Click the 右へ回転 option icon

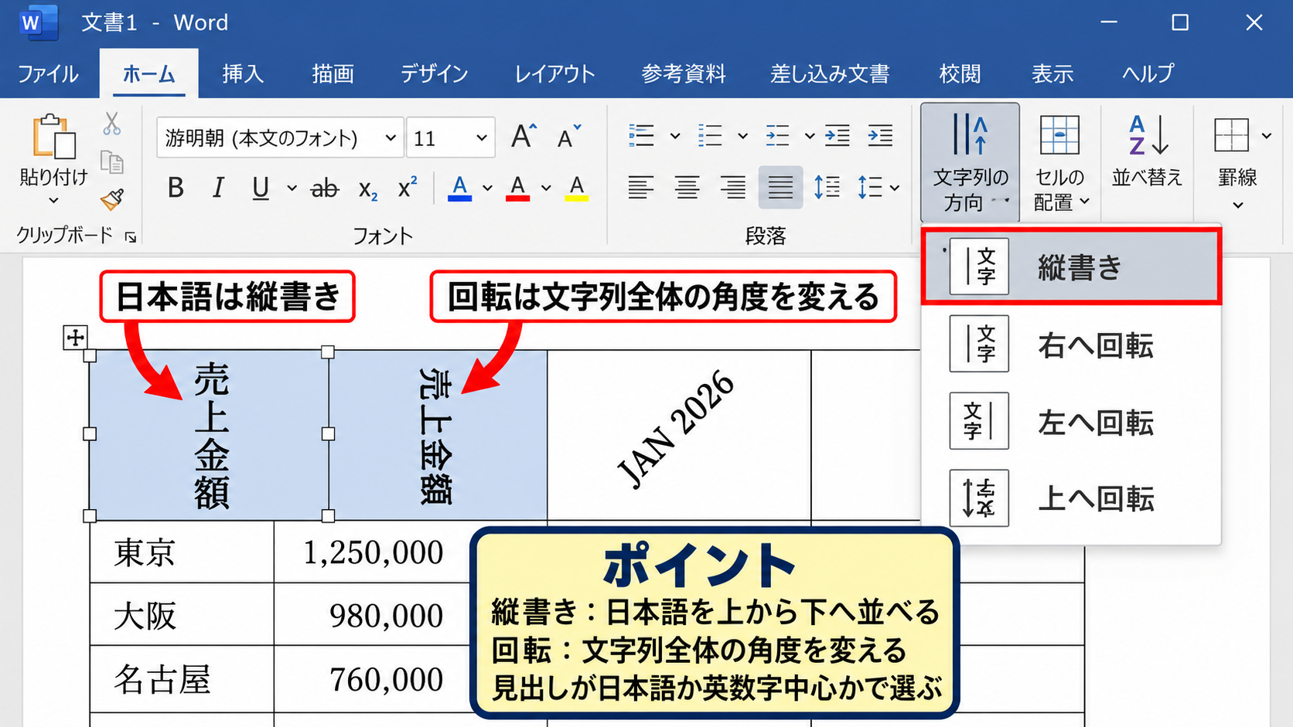pyautogui.click(x=979, y=344)
